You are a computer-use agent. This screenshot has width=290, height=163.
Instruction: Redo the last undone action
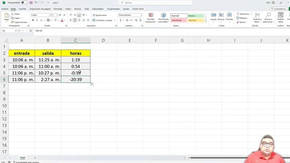coord(42,3)
